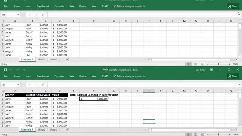The width and height of the screenshot is (242, 136).
Task: Click zoom slider handle in upper status bar
Action: [219, 64]
